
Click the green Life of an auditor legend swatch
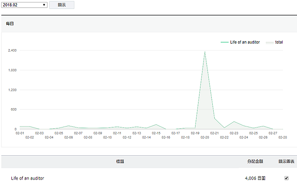224,42
